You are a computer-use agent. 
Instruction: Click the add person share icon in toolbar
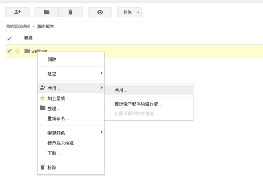pos(17,12)
